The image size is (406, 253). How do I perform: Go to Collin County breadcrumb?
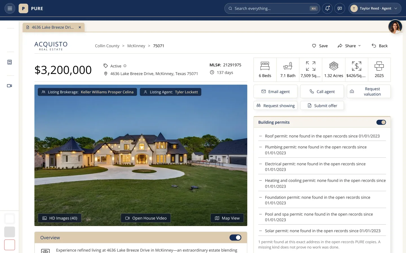107,46
